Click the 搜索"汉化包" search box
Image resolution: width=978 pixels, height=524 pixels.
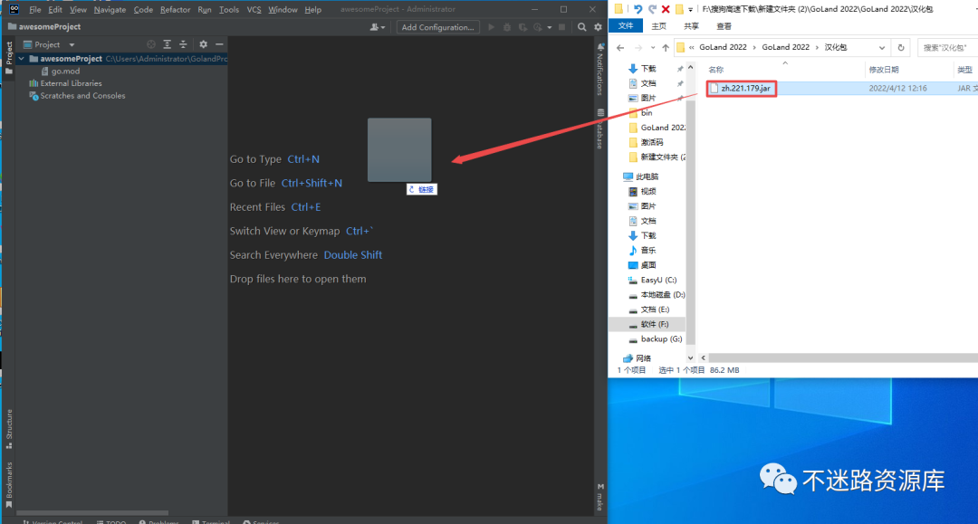click(947, 47)
